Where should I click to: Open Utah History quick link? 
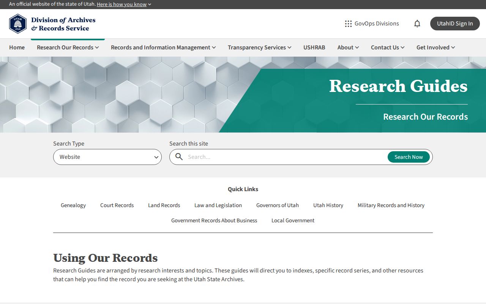(328, 205)
